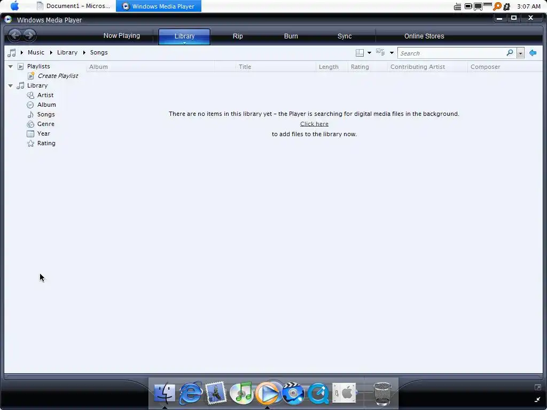Launch Internet Explorer from the dock
Image resolution: width=547 pixels, height=410 pixels.
click(191, 393)
